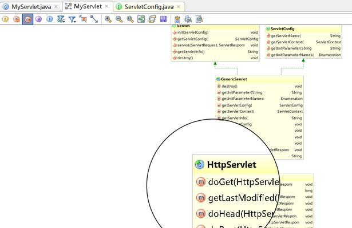
Task: Toggle Show Inner Classes button
Action: pos(50,19)
